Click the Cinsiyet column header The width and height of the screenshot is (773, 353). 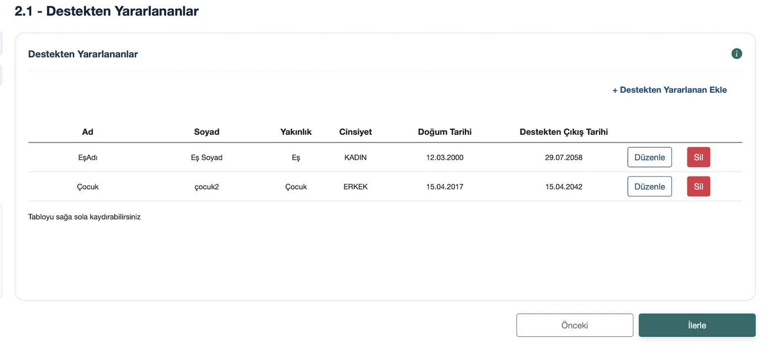356,131
